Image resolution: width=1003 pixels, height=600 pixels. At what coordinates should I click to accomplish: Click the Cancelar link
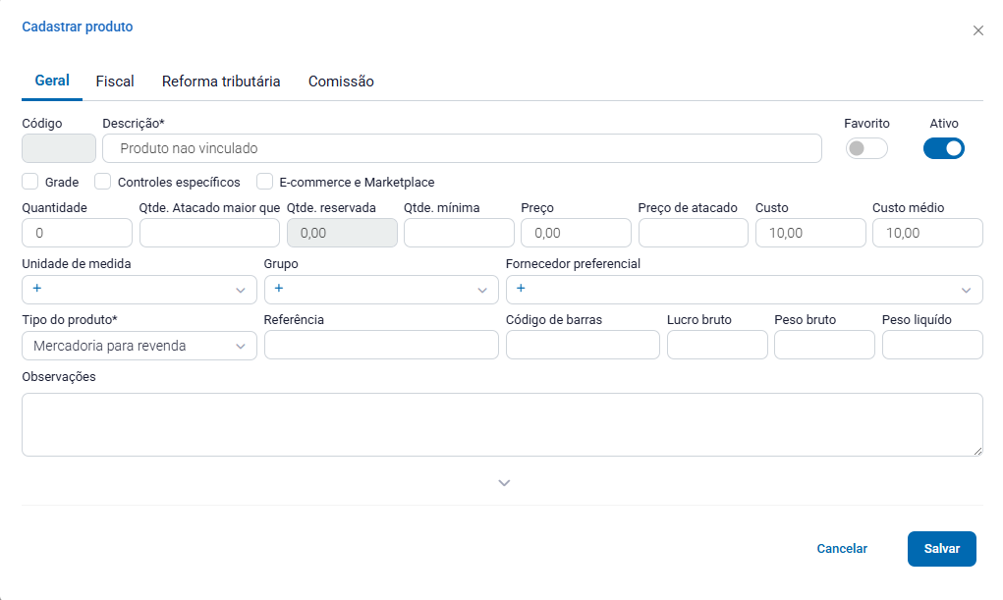(842, 549)
